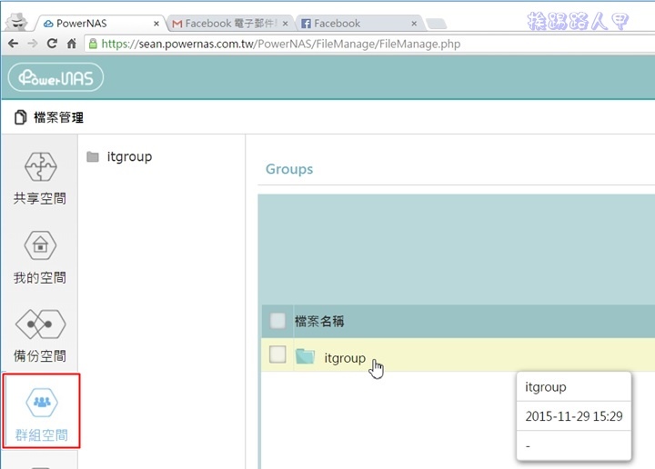Select itgroup in the left folder tree
Image resolution: width=655 pixels, height=469 pixels.
pyautogui.click(x=128, y=156)
